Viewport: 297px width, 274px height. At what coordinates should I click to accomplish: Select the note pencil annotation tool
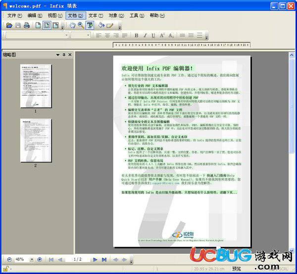[110, 25]
